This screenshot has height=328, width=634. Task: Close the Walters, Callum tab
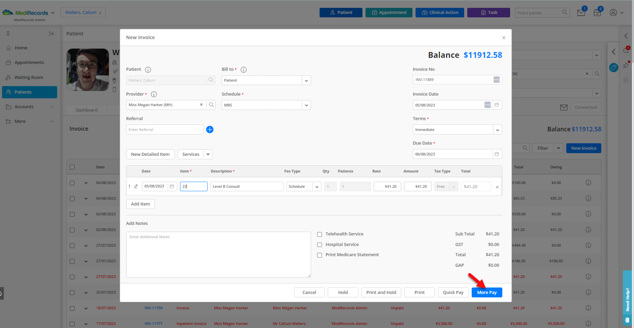[x=100, y=13]
